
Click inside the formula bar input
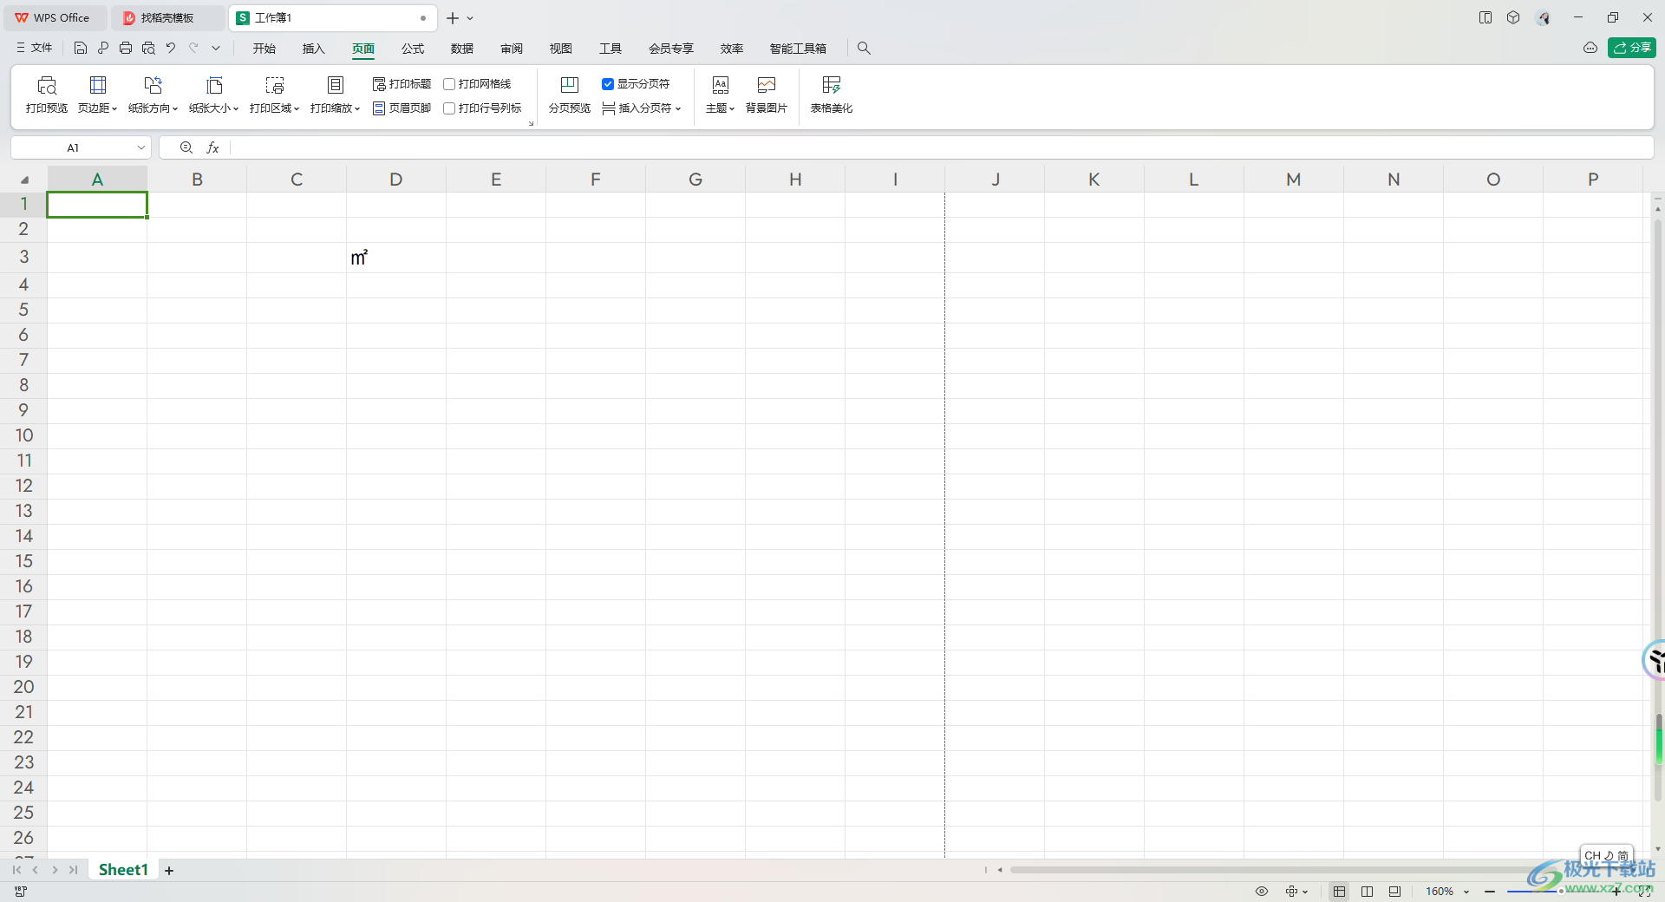[941, 148]
